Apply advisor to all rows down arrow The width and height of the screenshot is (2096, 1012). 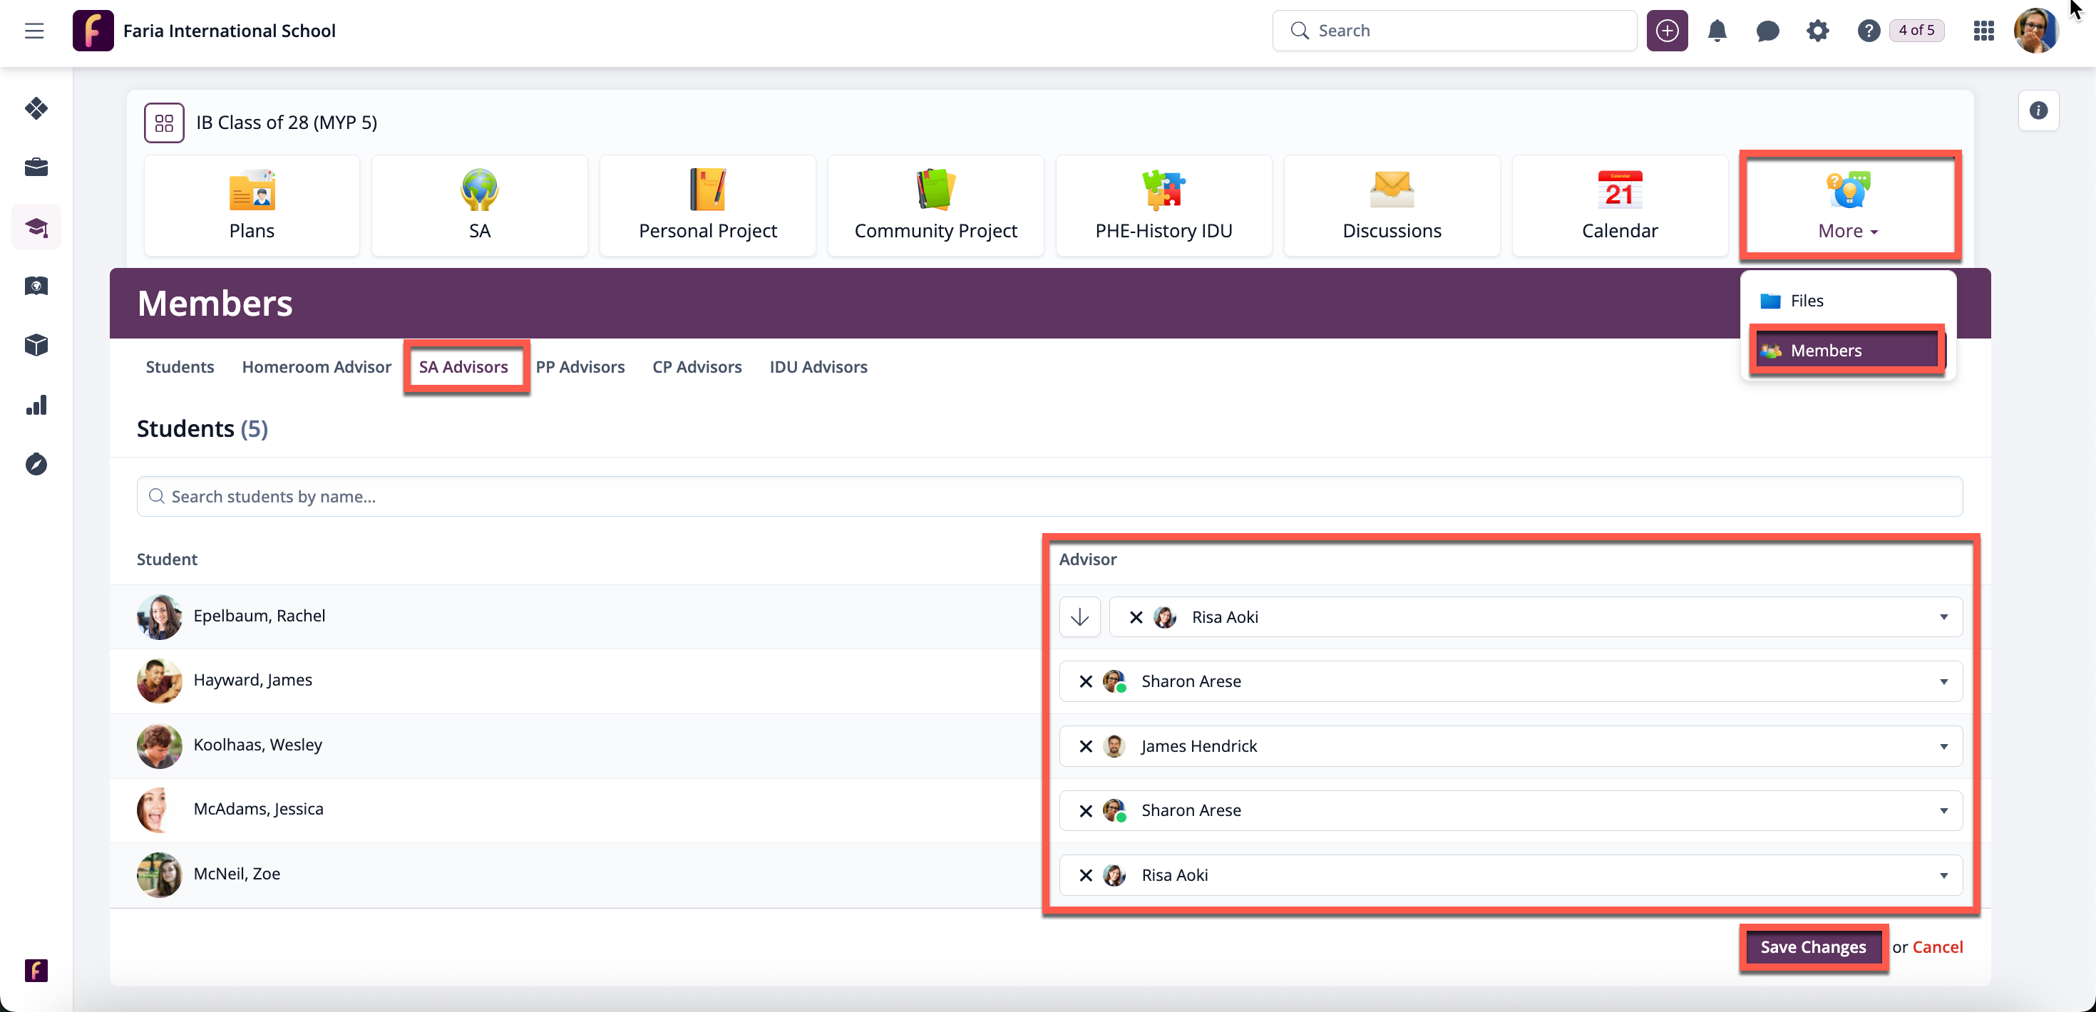pos(1080,617)
